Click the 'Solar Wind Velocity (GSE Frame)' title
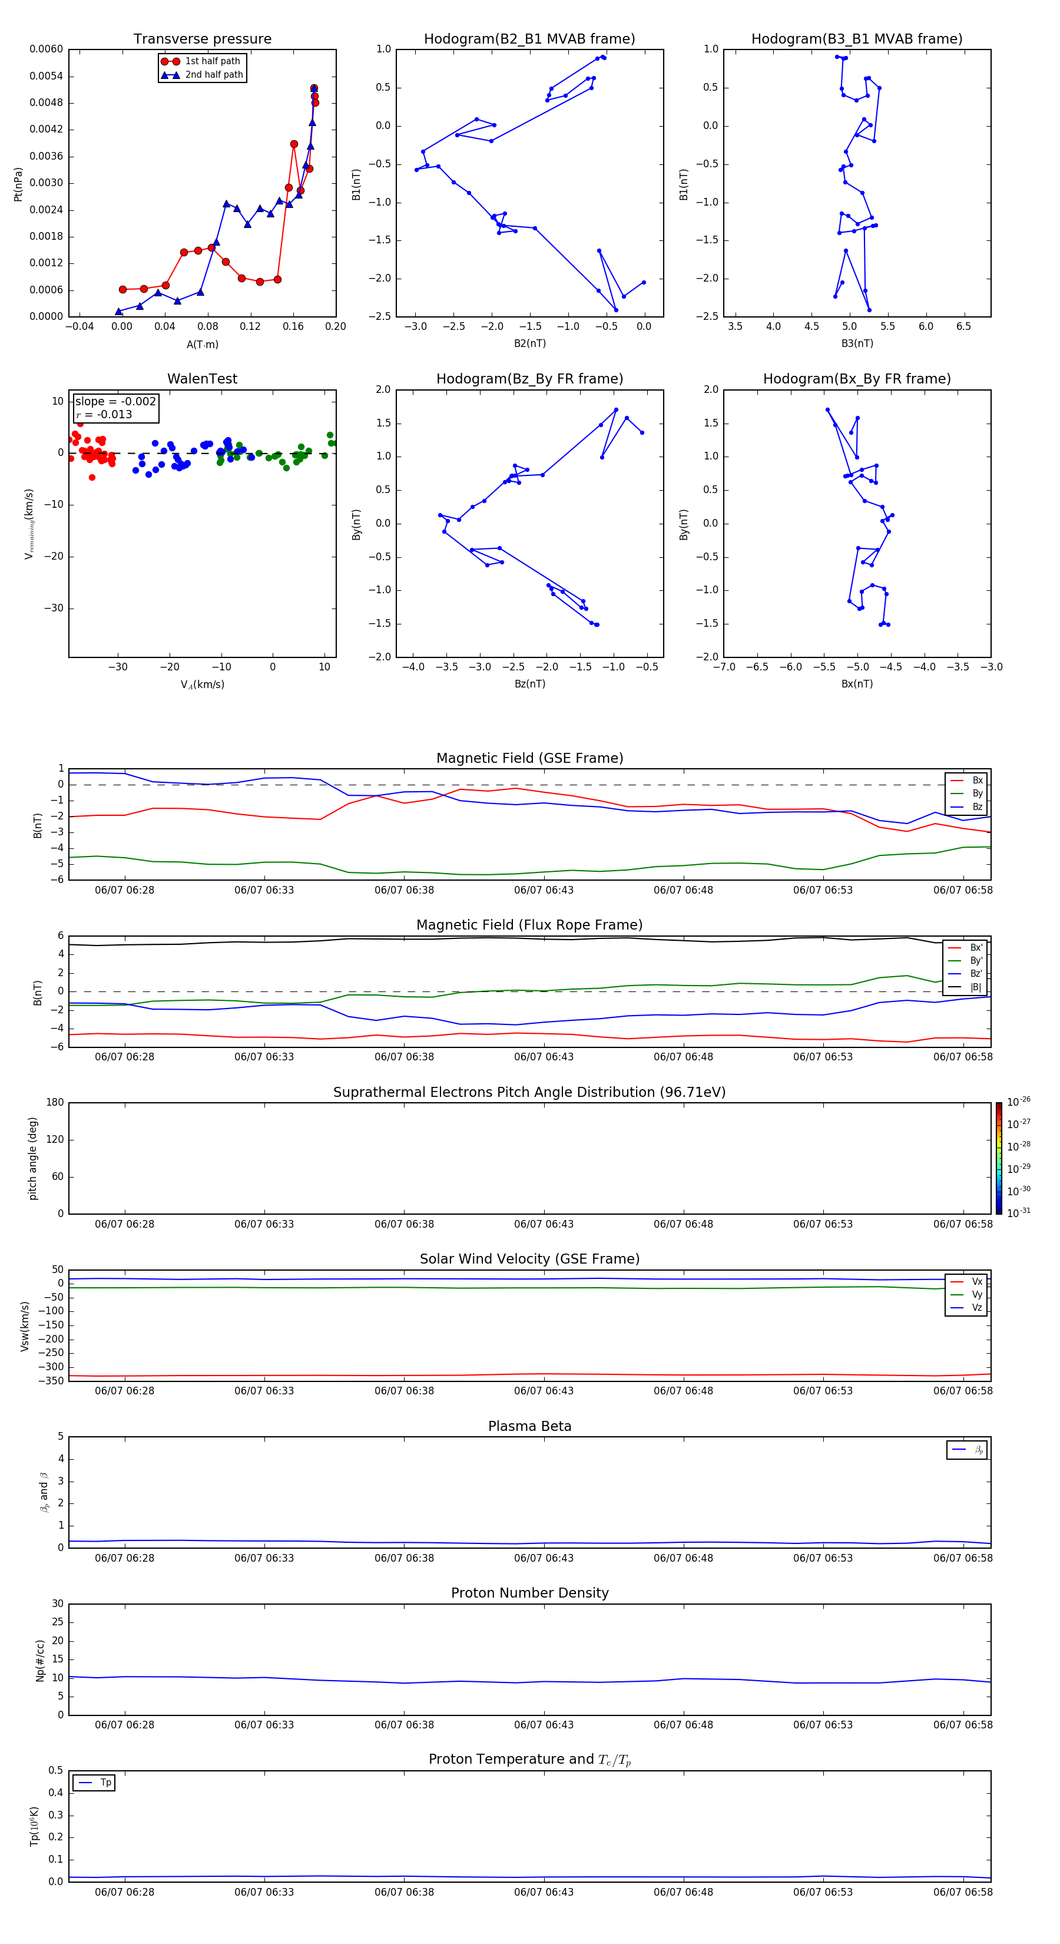1060x1944 pixels. tap(529, 1259)
